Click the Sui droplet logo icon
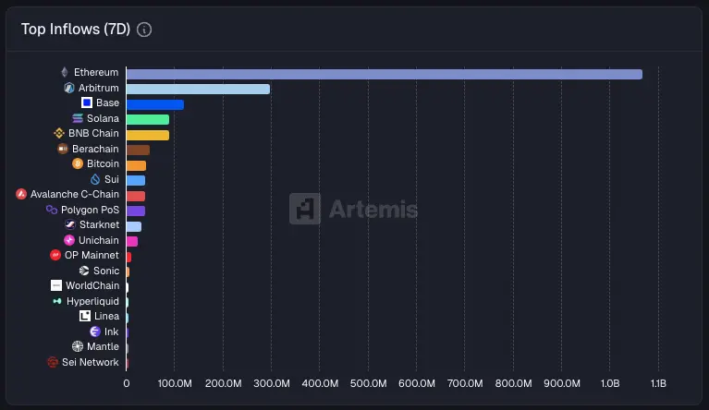This screenshot has width=709, height=410. tap(95, 179)
